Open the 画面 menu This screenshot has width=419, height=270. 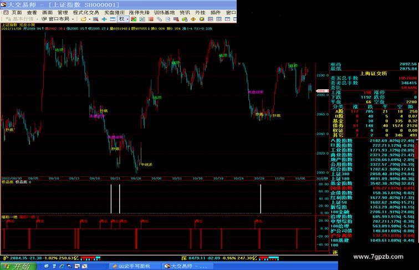click(x=48, y=13)
